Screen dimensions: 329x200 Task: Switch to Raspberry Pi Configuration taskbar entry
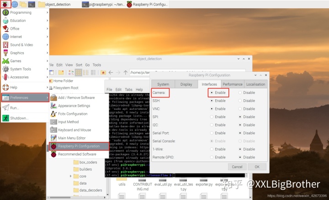[x=147, y=4]
